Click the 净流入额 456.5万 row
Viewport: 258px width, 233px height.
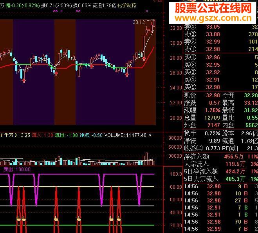[221, 157]
